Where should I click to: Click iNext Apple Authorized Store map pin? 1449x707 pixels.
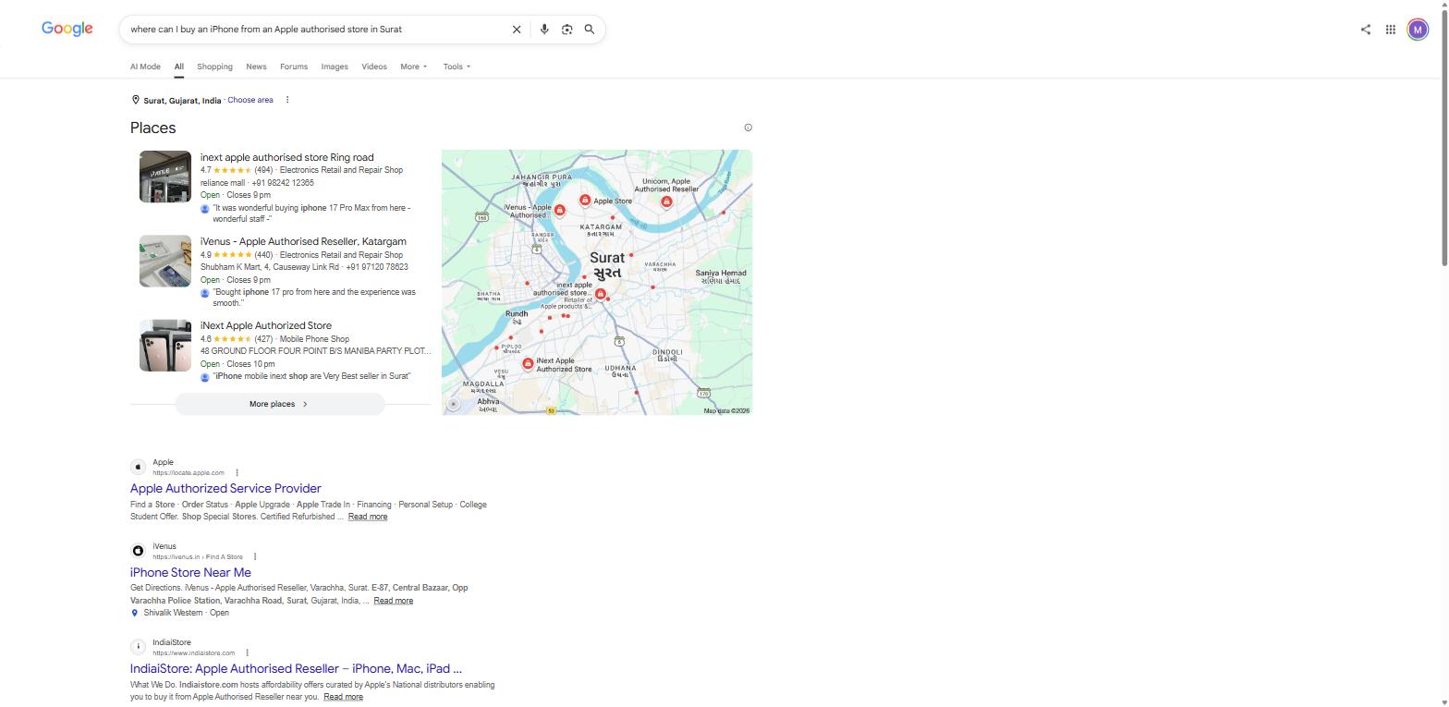[528, 364]
